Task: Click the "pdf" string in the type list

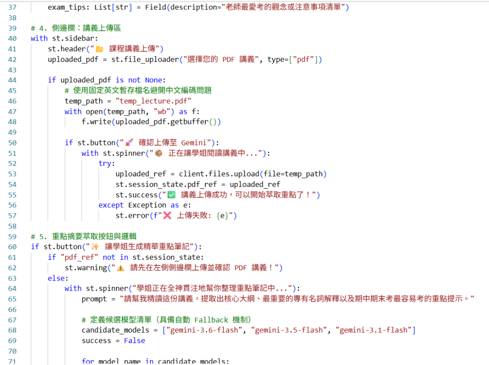Action: (303, 60)
